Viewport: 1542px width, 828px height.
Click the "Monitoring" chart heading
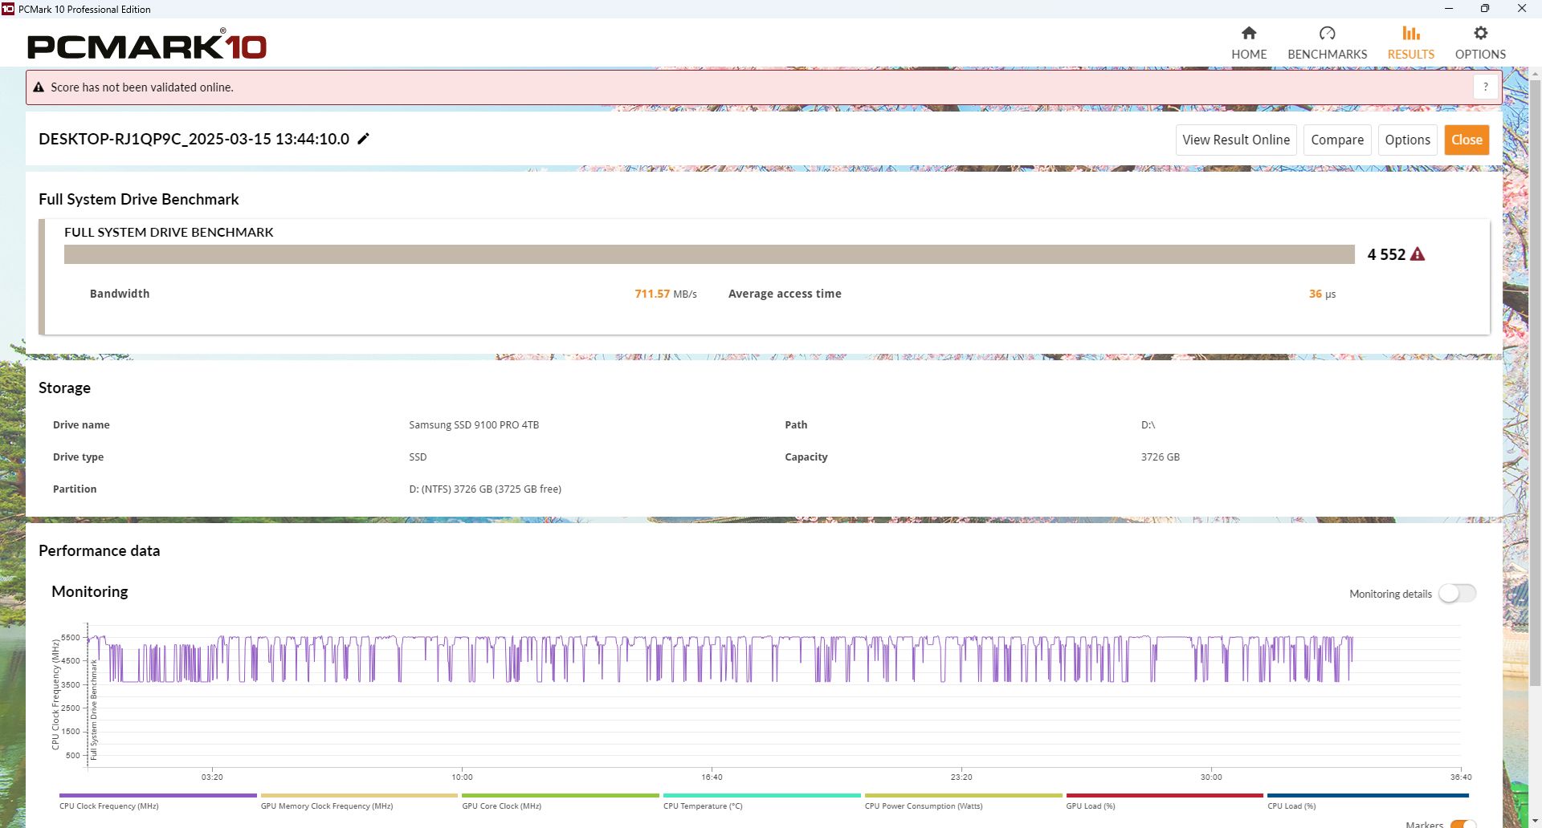pos(90,591)
